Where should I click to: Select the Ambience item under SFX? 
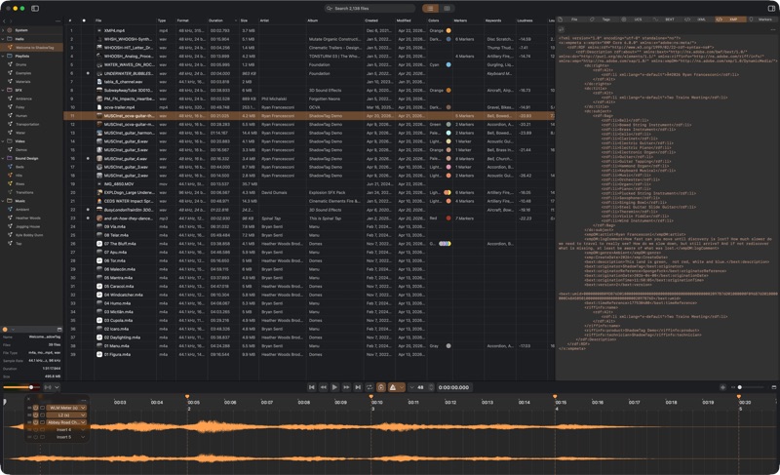[x=32, y=99]
